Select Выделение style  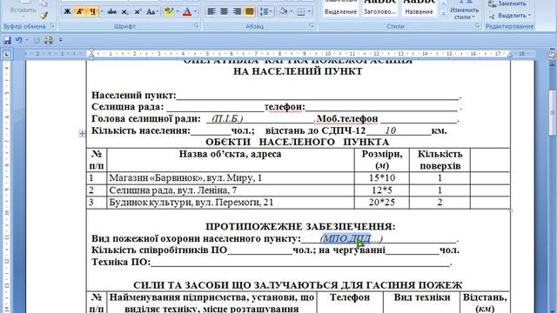click(340, 8)
